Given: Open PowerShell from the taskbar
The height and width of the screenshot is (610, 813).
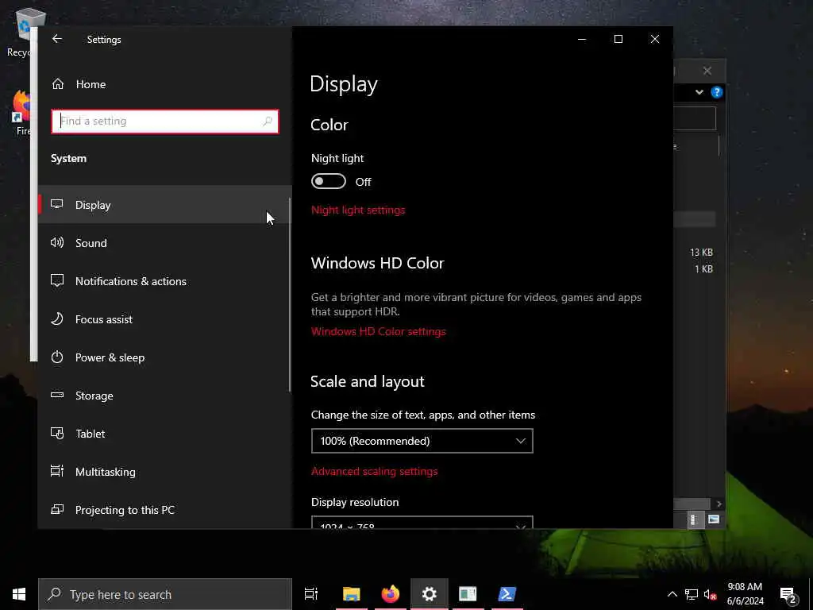Looking at the screenshot, I should coord(507,594).
